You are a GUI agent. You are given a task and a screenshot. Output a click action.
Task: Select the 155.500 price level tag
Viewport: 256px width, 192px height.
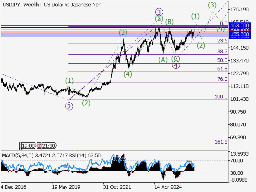(240, 35)
